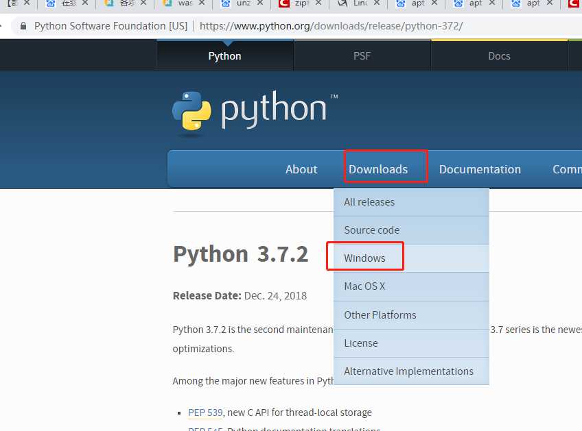Click the URL in the address bar
This screenshot has width=582, height=431.
click(x=331, y=26)
